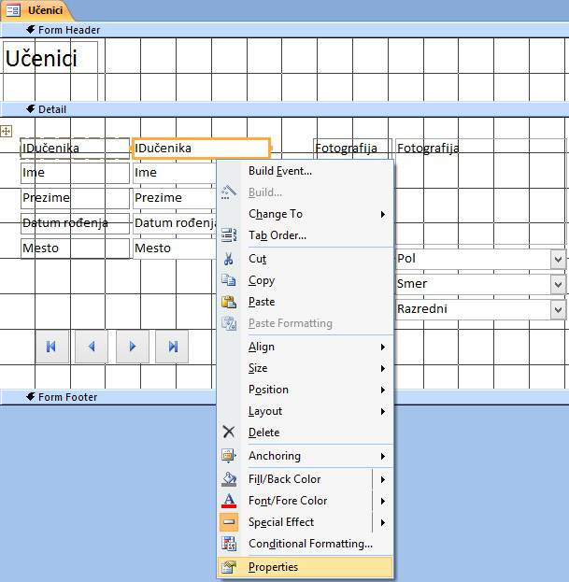Choose Delete from context menu
Image resolution: width=569 pixels, height=582 pixels.
305,433
